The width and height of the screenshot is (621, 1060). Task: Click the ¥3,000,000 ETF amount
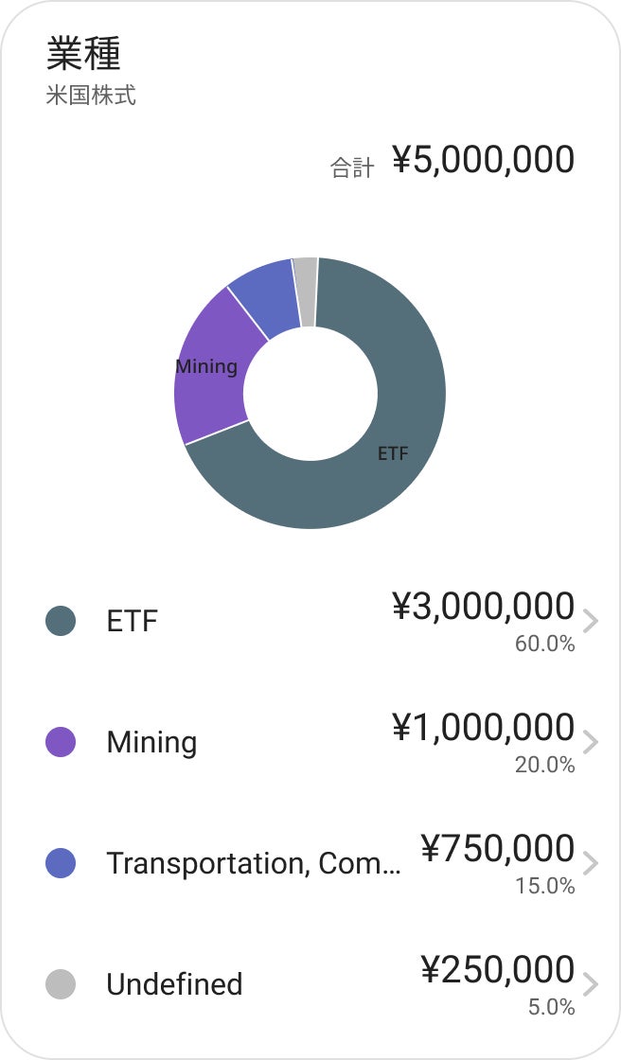483,607
